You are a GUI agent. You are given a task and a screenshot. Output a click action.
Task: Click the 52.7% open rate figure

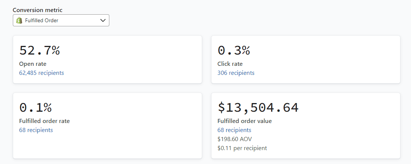tap(40, 50)
